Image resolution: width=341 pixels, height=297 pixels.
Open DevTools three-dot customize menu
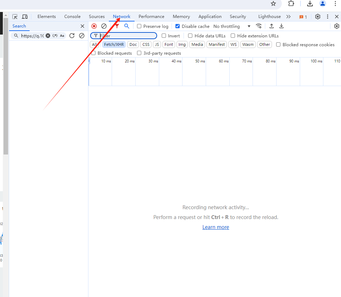(x=328, y=17)
